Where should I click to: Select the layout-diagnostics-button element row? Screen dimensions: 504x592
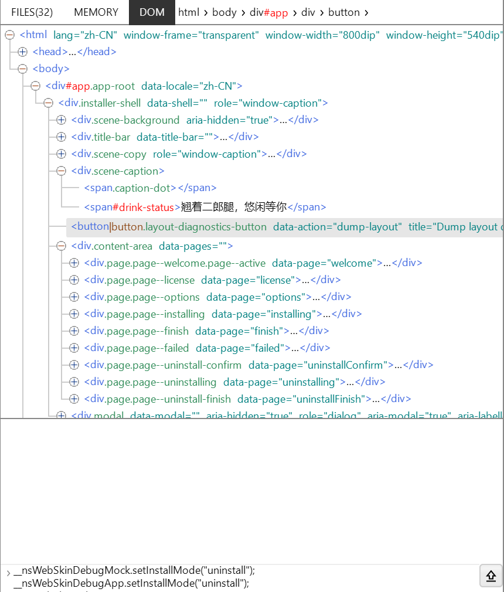[285, 227]
